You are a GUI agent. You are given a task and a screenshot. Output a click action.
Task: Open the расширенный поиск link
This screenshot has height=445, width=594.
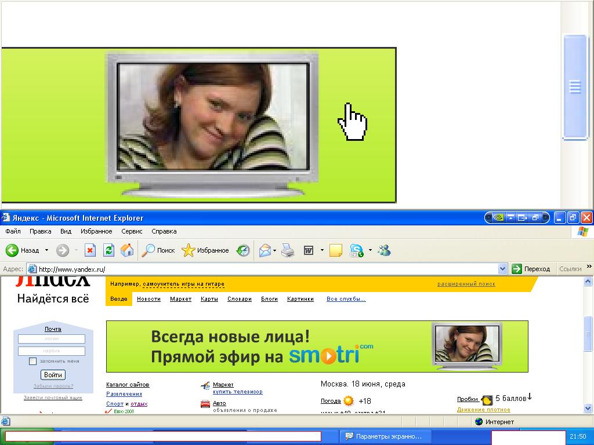pos(466,284)
